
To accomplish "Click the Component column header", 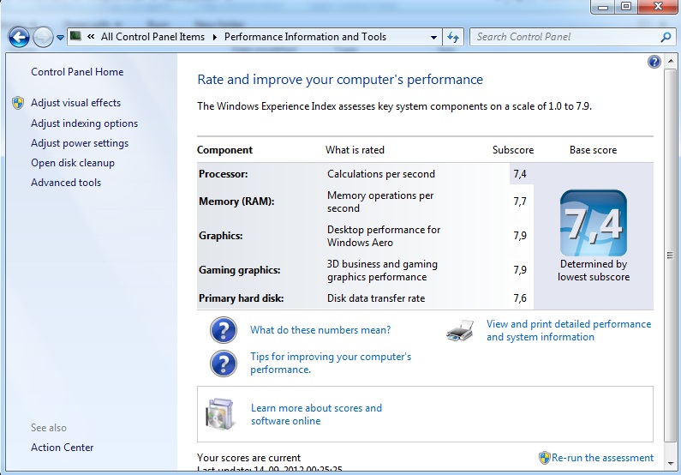I will [x=224, y=150].
